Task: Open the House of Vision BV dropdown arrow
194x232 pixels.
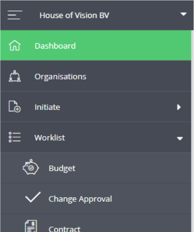Action: pos(183,14)
